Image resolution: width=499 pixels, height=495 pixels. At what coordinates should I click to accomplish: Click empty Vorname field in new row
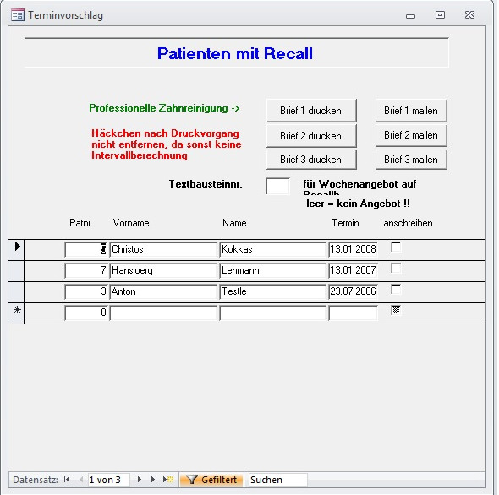pyautogui.click(x=163, y=313)
